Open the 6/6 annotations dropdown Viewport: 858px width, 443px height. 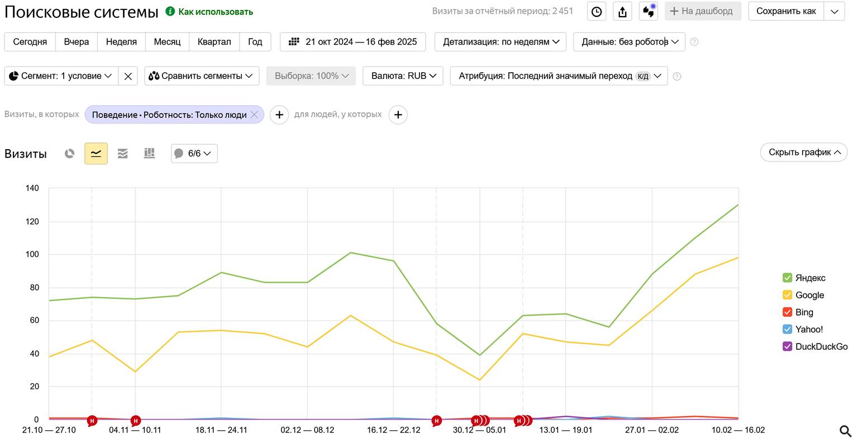click(194, 153)
